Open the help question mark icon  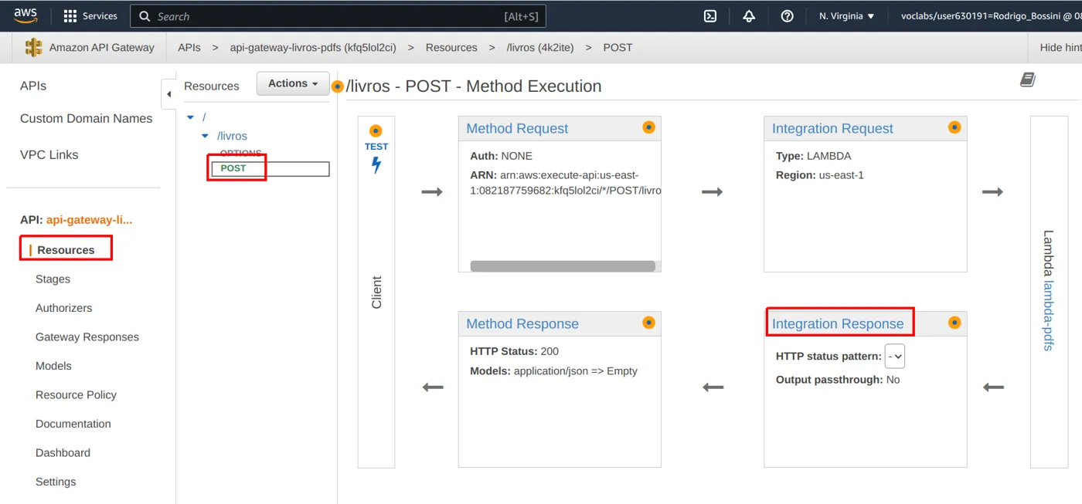(787, 16)
